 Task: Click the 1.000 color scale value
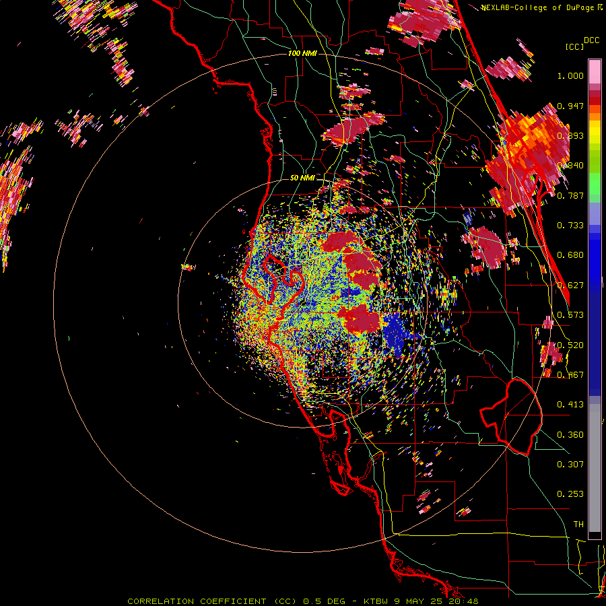coord(570,75)
